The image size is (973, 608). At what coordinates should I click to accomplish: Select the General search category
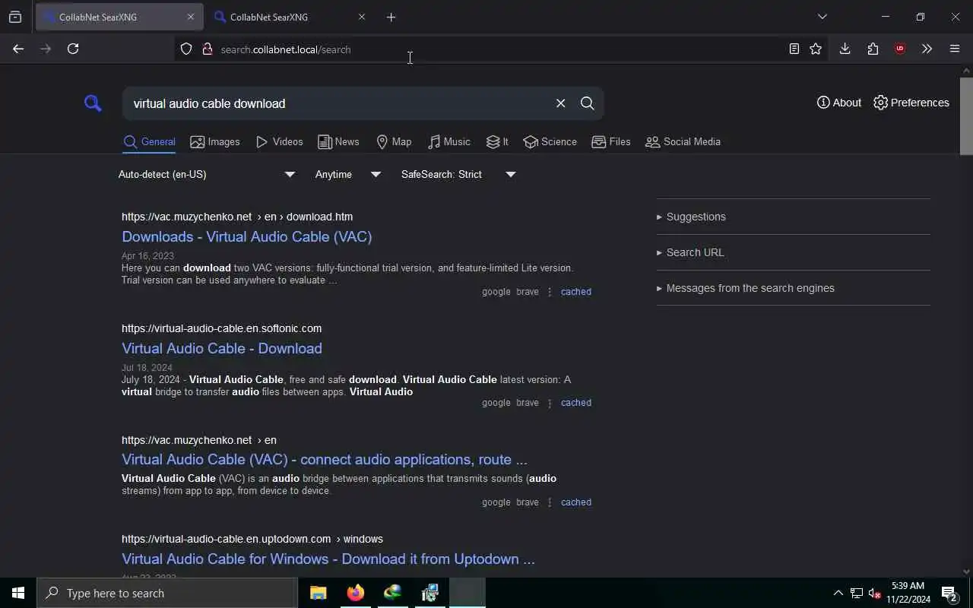click(149, 142)
